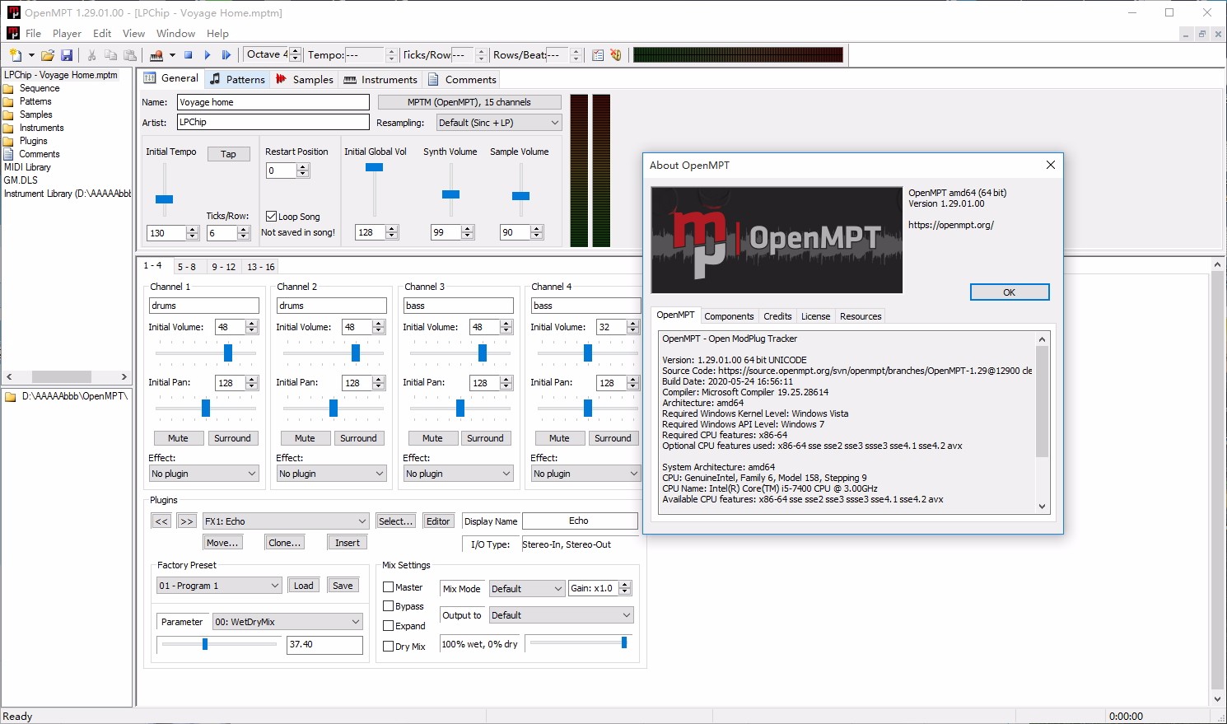Open the MIDI record toolbar icon
This screenshot has width=1227, height=724.
(156, 54)
